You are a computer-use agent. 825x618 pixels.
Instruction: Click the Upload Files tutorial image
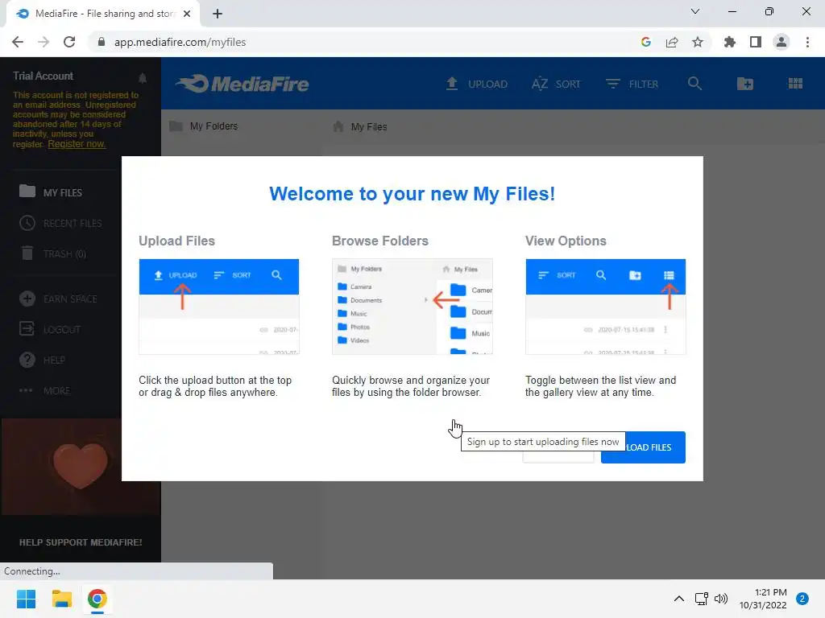tap(219, 307)
